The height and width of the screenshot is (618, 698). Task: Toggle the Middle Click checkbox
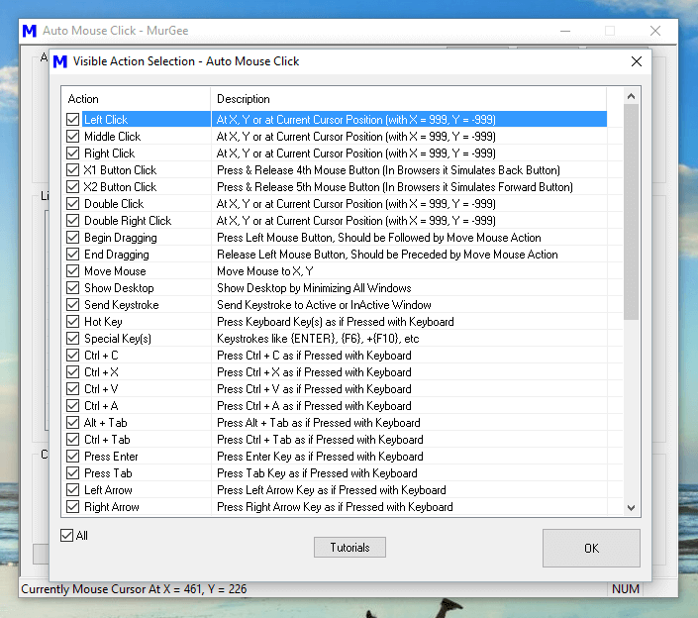tap(72, 137)
